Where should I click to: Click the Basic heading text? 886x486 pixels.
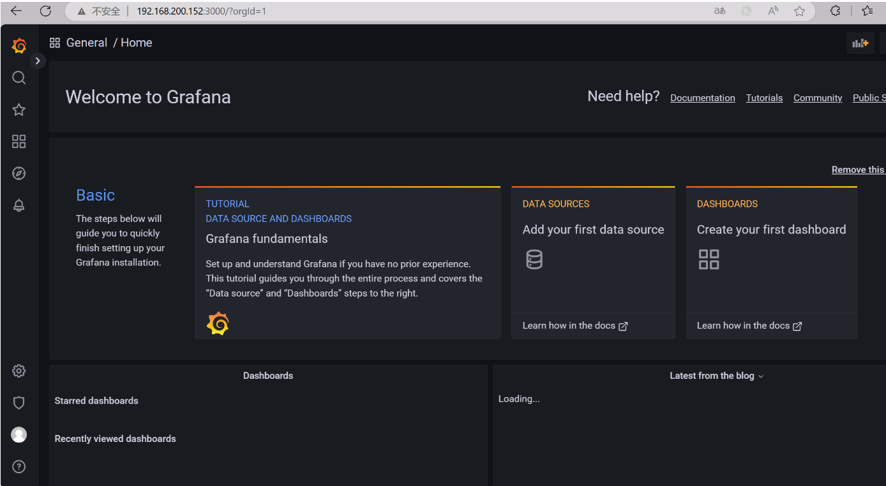tap(95, 195)
